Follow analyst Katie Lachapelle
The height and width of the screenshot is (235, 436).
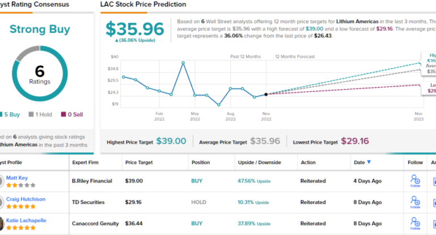point(415,223)
